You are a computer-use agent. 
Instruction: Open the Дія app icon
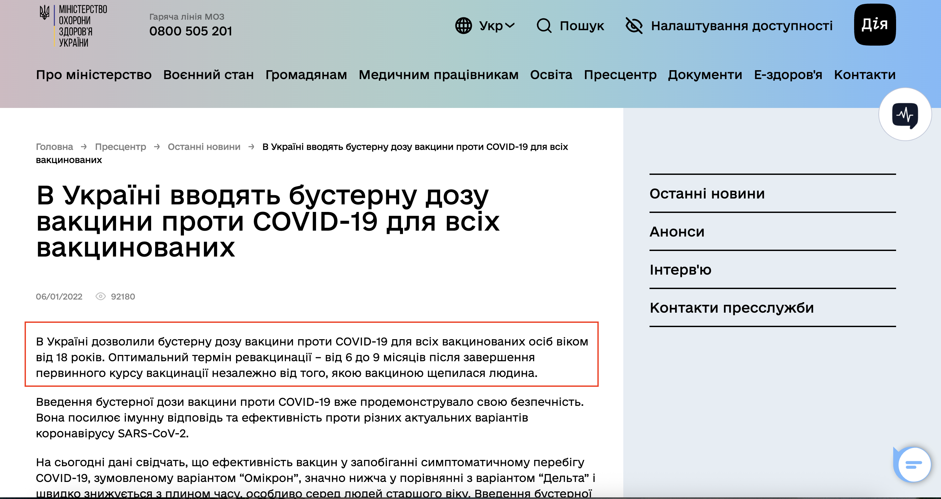click(874, 24)
